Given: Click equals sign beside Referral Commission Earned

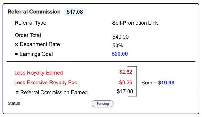Looking at the screenshot, I should [x=17, y=92].
